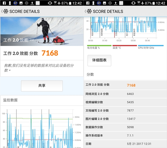Tap the vibrate mode icon in left status bar
Viewport: 167px width, 148px height.
[49, 3]
